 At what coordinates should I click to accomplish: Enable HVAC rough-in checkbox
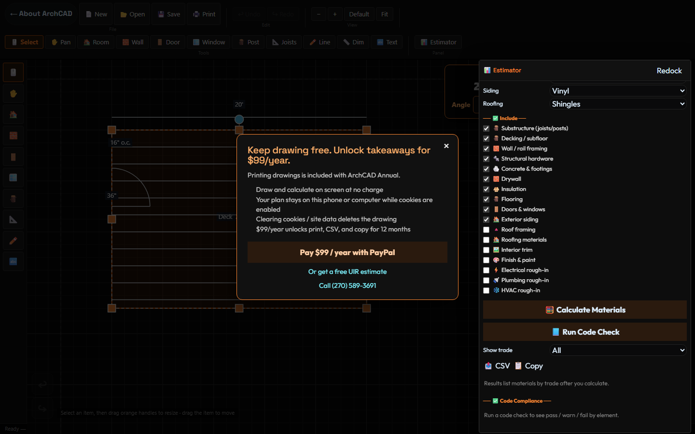[x=486, y=290]
